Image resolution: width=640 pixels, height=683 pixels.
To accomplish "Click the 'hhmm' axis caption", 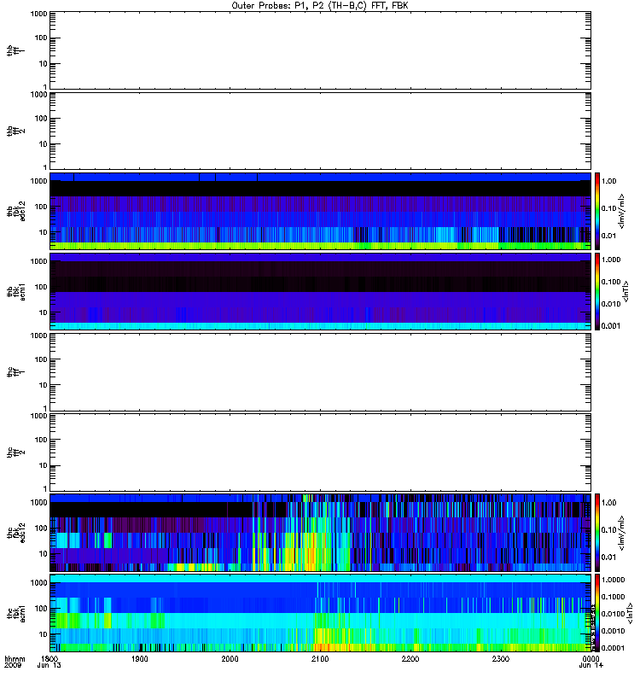I will coord(15,658).
